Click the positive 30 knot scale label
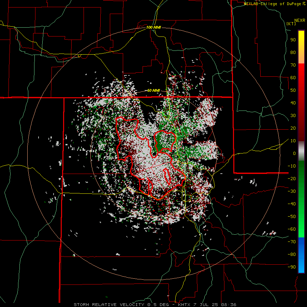The image size is (307, 307). (x=293, y=116)
